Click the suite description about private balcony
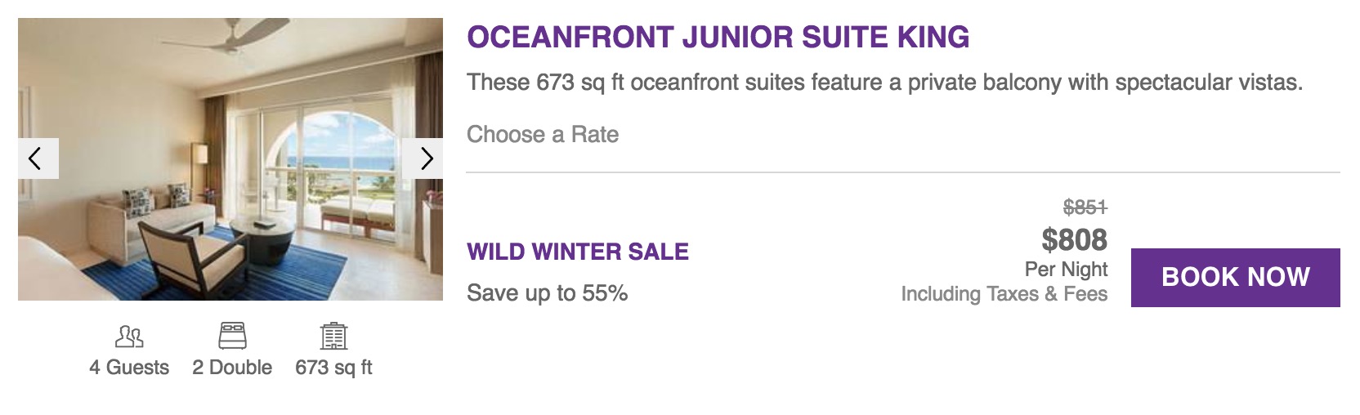Image resolution: width=1360 pixels, height=415 pixels. pyautogui.click(x=884, y=83)
